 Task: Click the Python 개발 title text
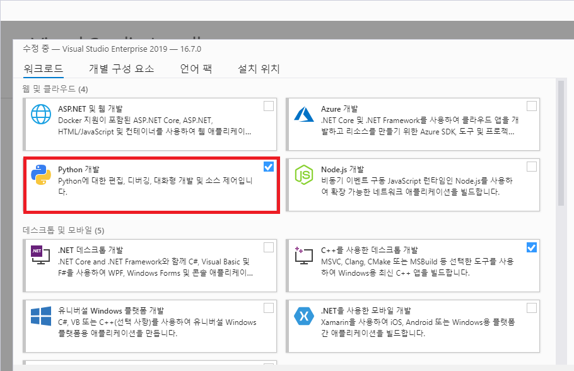79,169
